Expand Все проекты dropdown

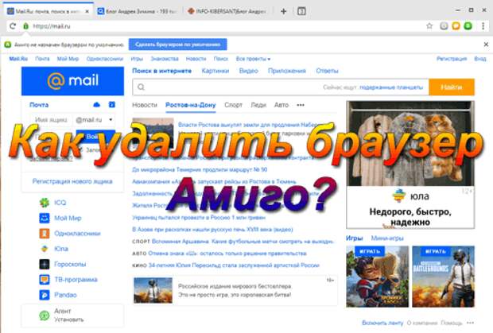click(x=253, y=59)
